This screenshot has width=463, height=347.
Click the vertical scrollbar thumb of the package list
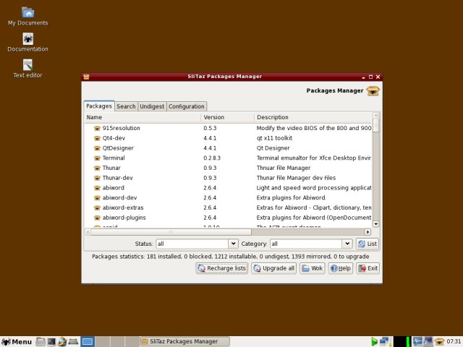coord(376,125)
